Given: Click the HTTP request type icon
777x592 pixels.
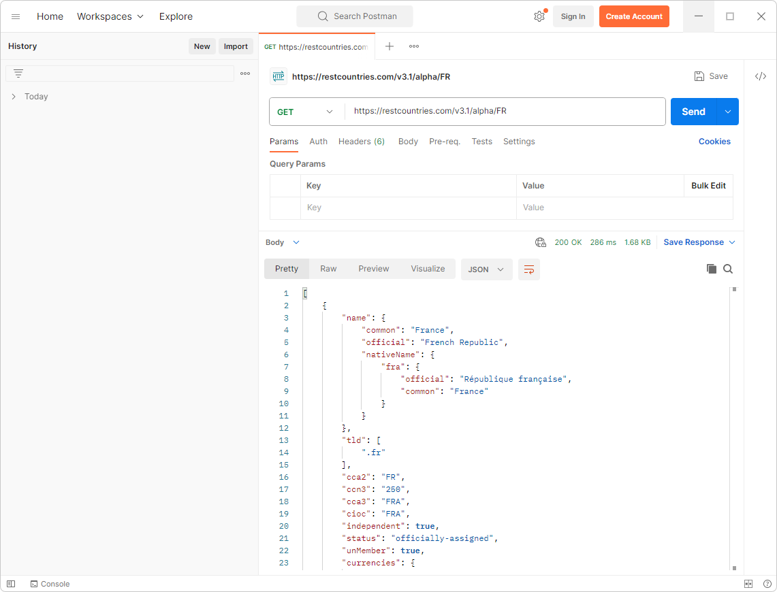Looking at the screenshot, I should coord(279,76).
